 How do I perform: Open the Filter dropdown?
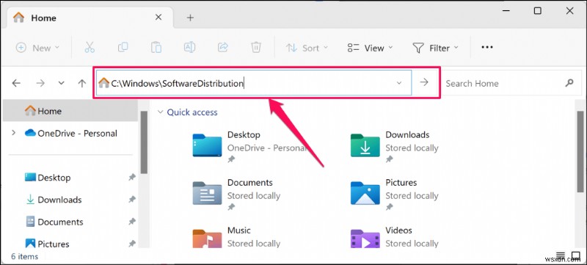tap(436, 48)
